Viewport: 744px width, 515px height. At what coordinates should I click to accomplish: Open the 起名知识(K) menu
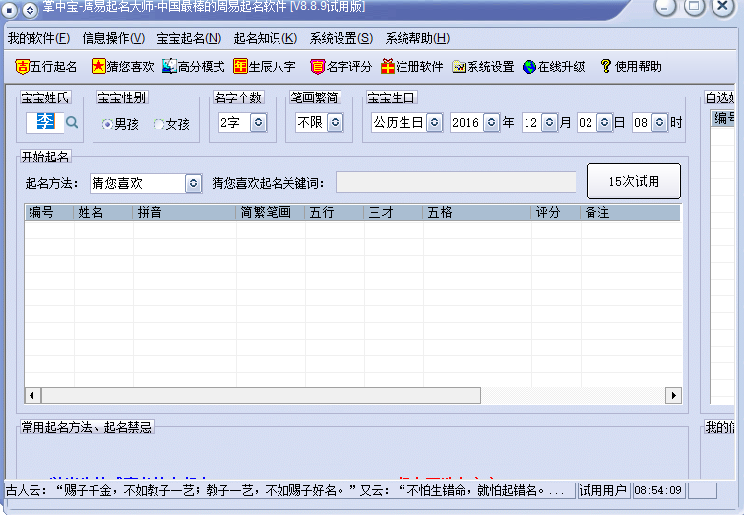click(x=265, y=38)
